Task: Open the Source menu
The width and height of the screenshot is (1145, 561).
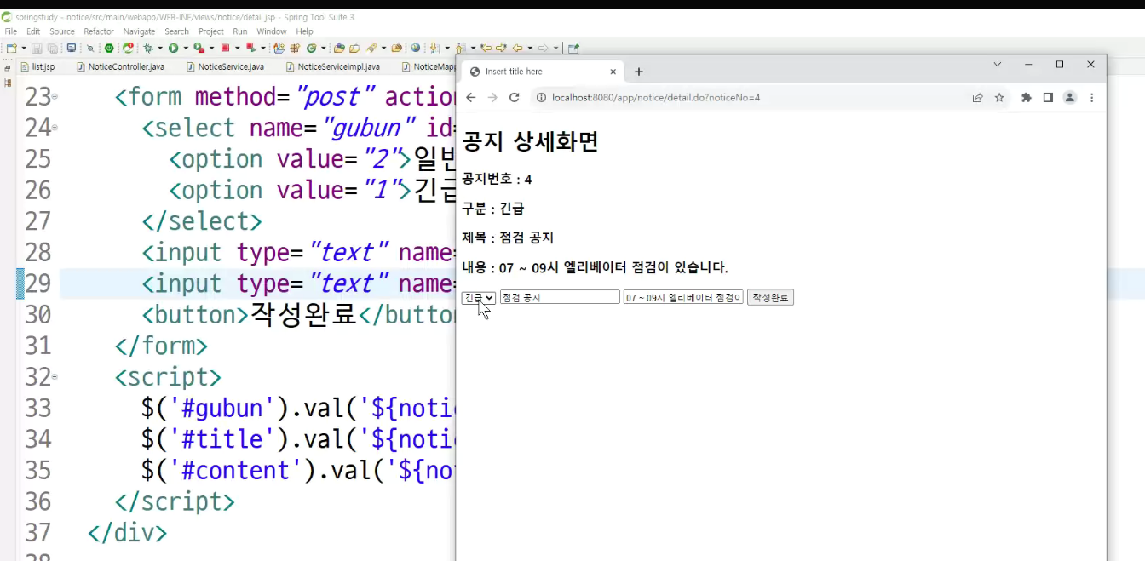Action: 62,31
